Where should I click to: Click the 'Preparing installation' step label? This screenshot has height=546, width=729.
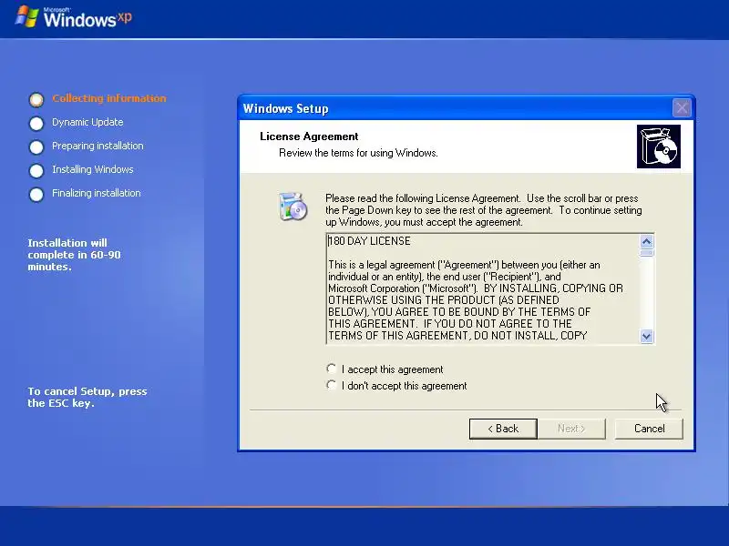tap(98, 146)
